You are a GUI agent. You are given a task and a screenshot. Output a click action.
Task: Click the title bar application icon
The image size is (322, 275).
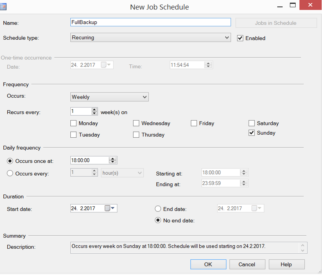3,6
